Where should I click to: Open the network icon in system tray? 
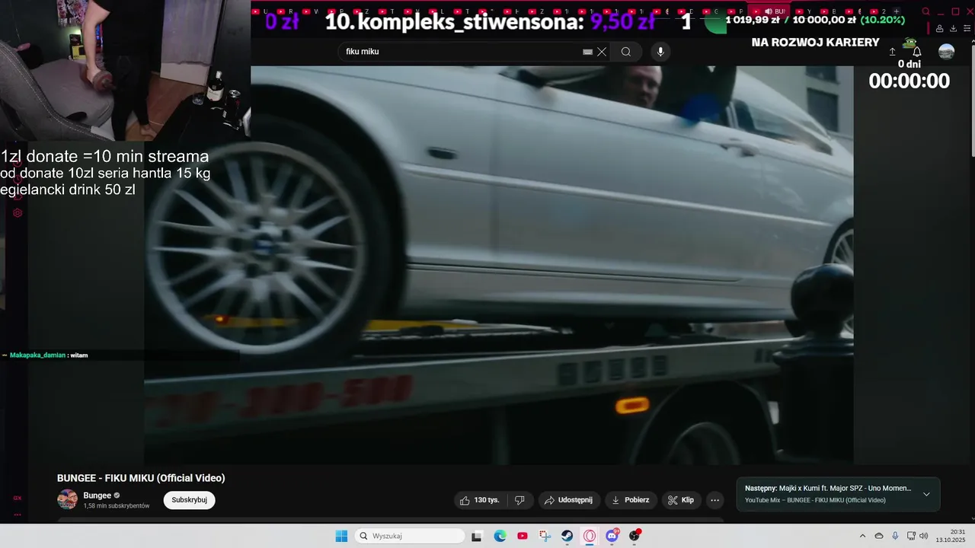pos(911,536)
